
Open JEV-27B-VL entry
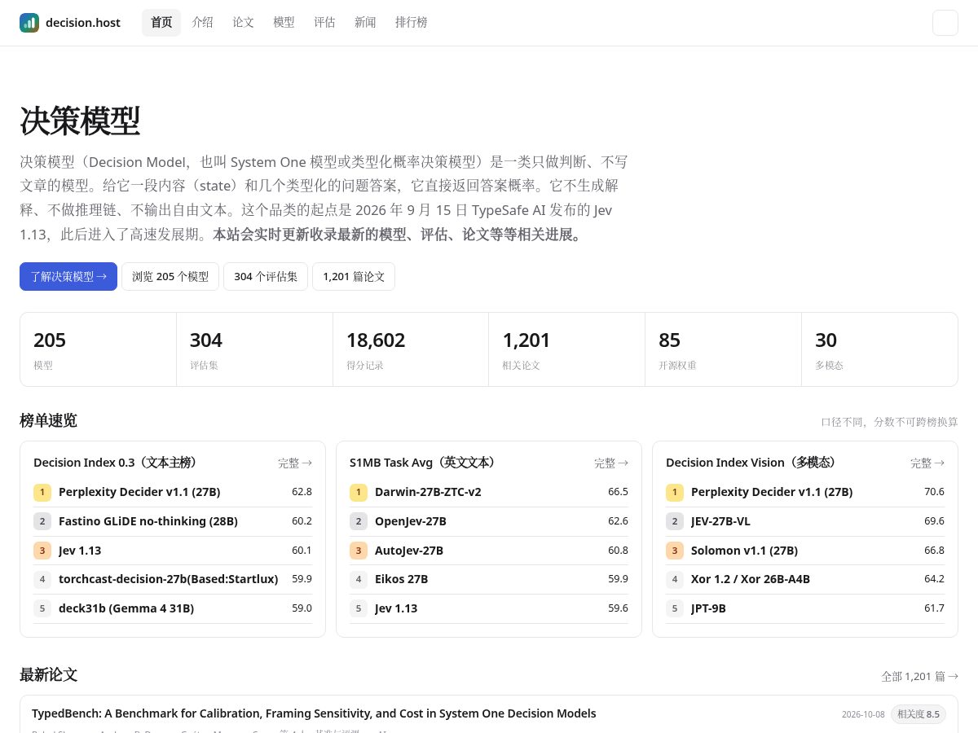click(721, 521)
